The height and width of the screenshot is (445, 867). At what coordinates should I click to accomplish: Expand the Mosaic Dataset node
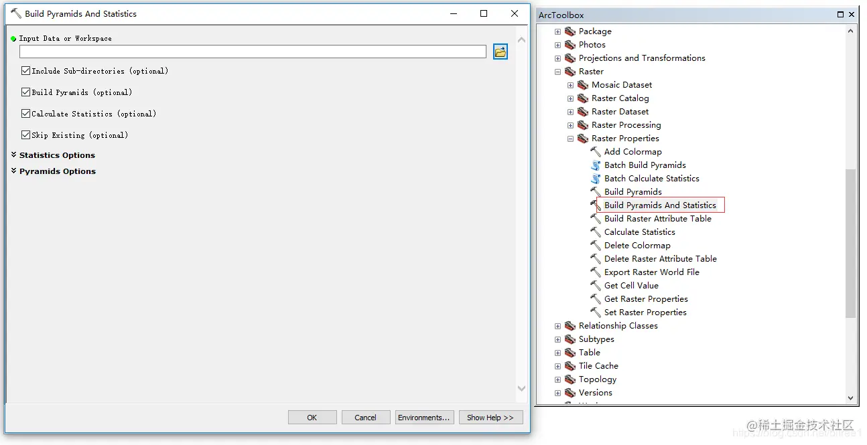coord(570,85)
